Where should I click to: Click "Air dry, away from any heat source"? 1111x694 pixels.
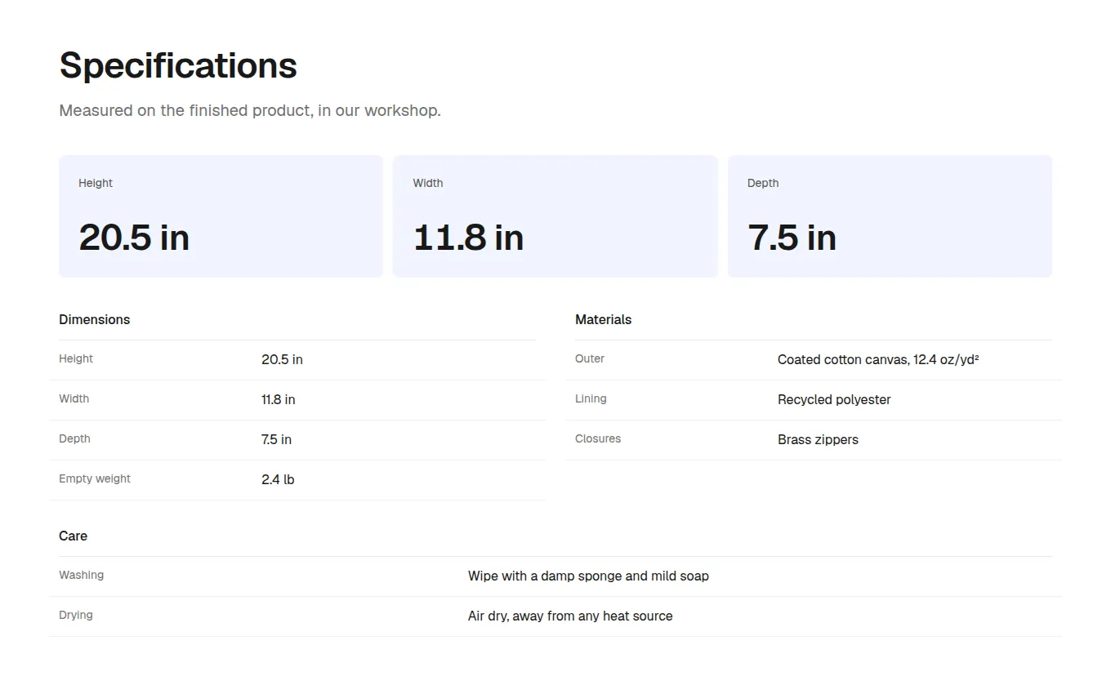point(570,616)
